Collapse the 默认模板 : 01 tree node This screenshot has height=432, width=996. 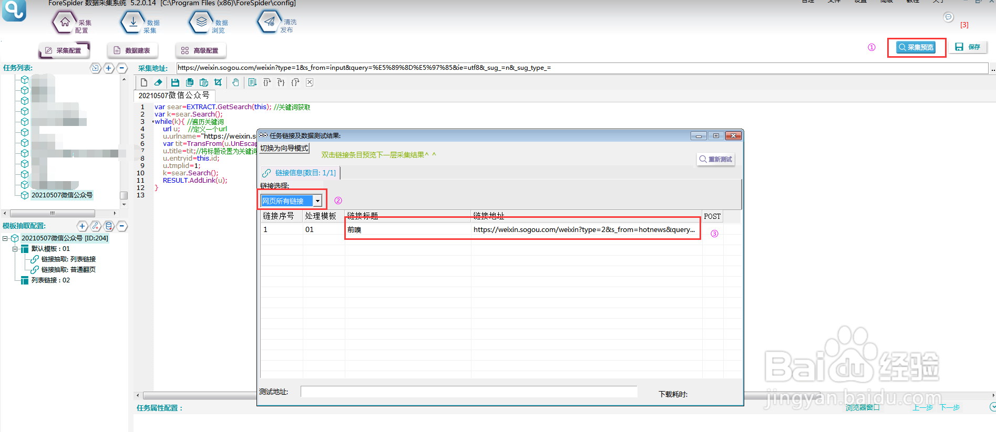click(15, 249)
